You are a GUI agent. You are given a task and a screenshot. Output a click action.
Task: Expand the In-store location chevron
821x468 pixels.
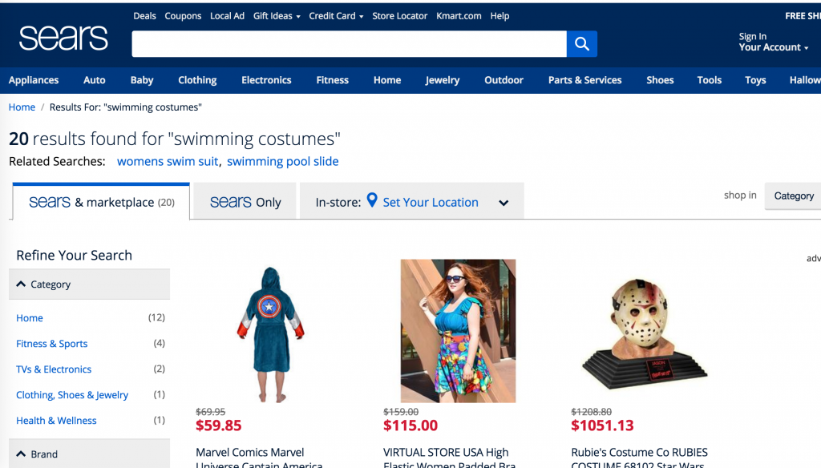[x=504, y=202]
